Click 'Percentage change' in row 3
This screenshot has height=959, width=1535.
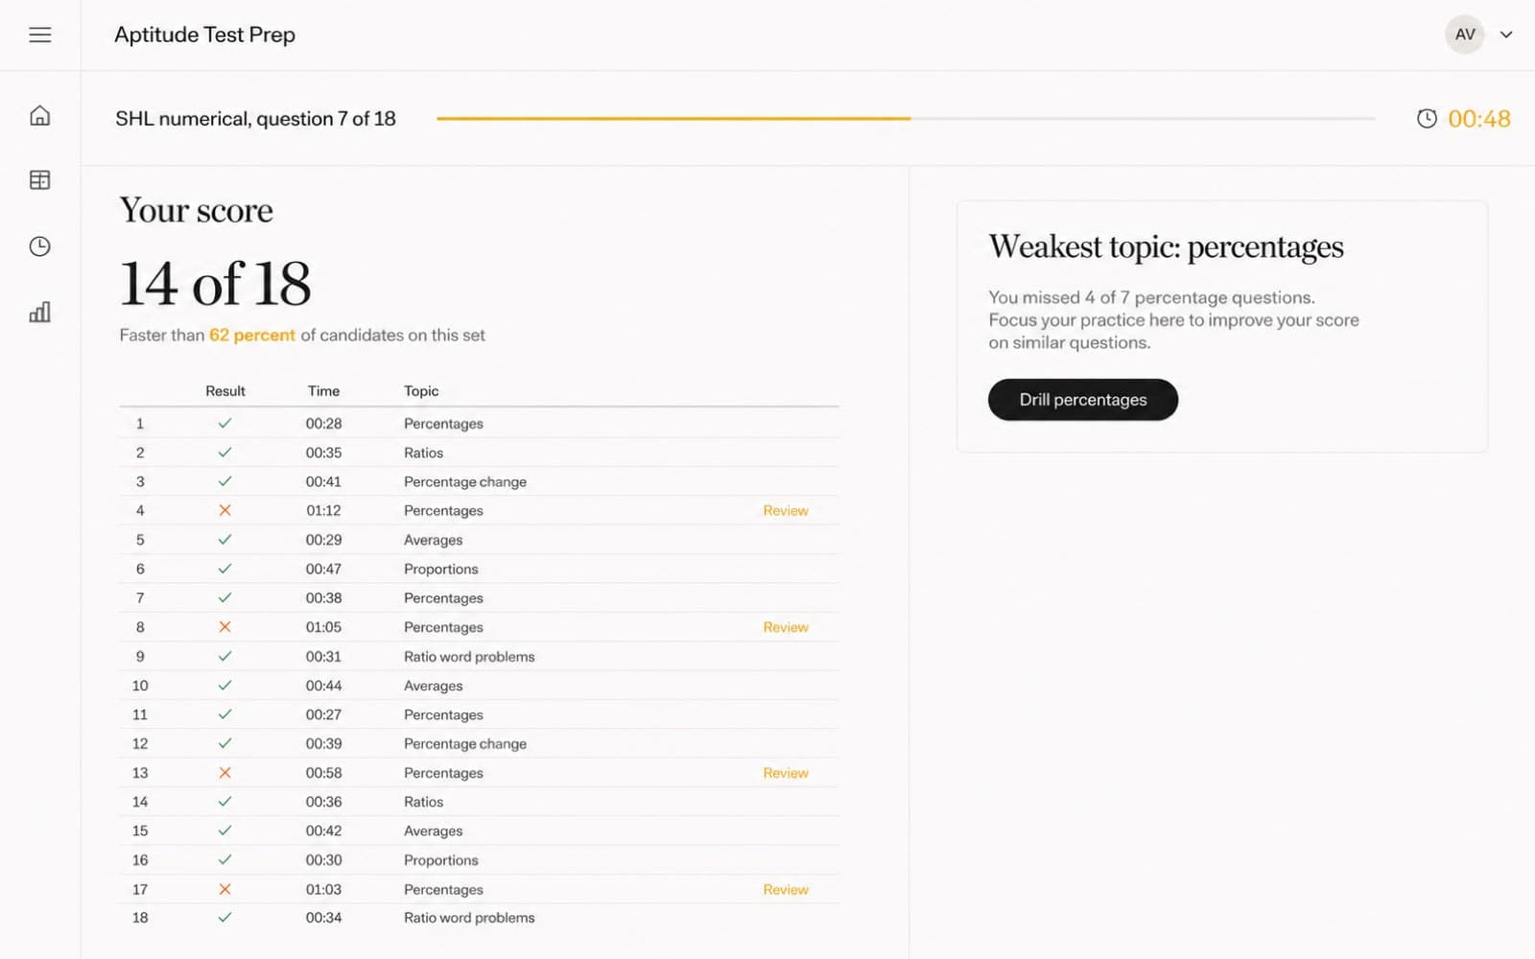465,482
